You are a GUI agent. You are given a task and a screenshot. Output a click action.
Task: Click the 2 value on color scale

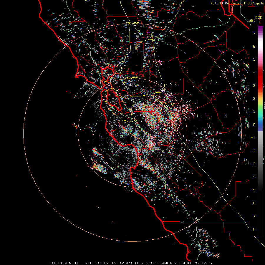254,99
